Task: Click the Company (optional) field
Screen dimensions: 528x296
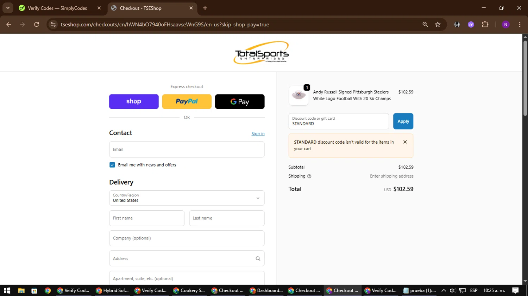Action: (187, 238)
